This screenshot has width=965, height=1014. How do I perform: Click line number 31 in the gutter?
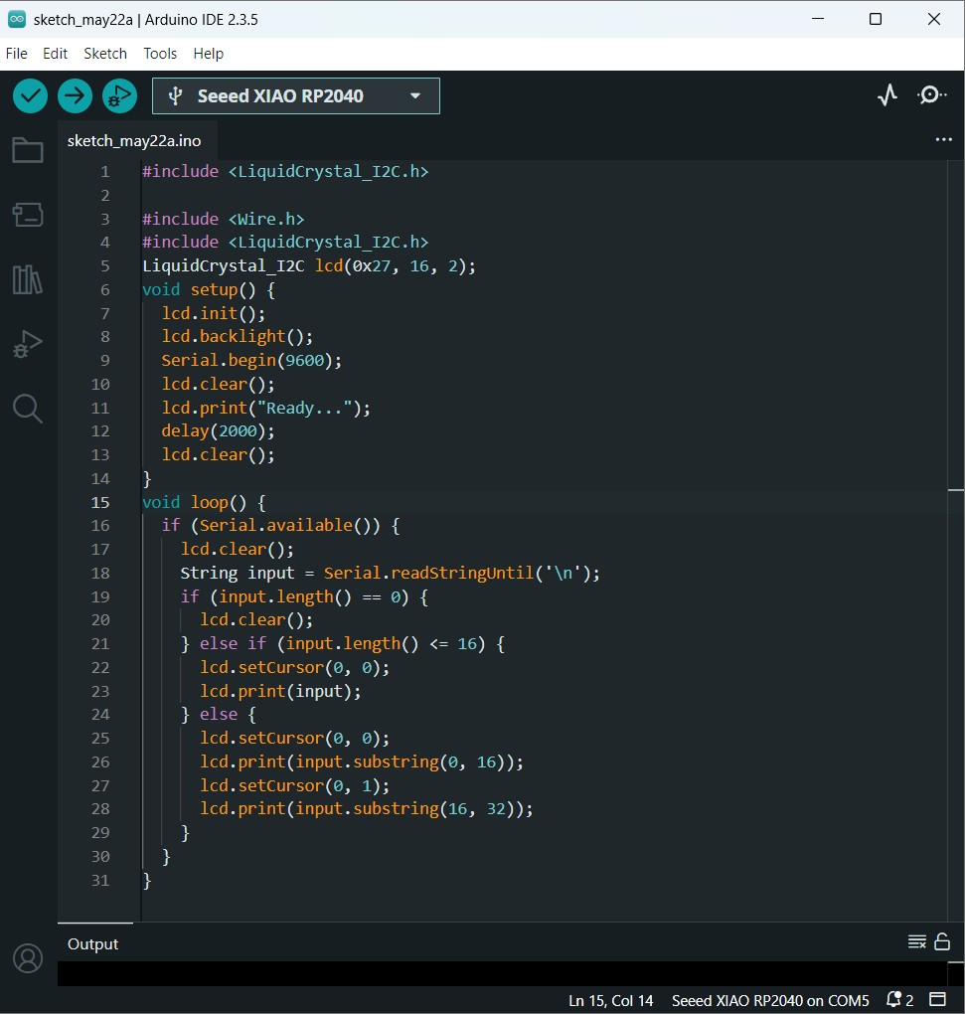pyautogui.click(x=100, y=880)
